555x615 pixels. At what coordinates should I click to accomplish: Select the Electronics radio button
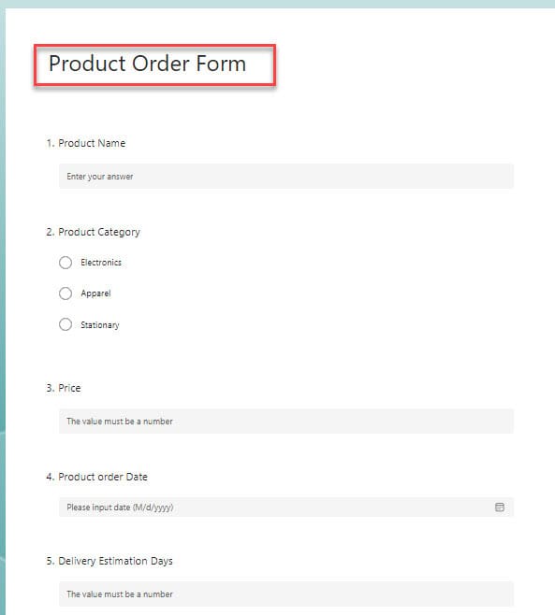click(66, 263)
